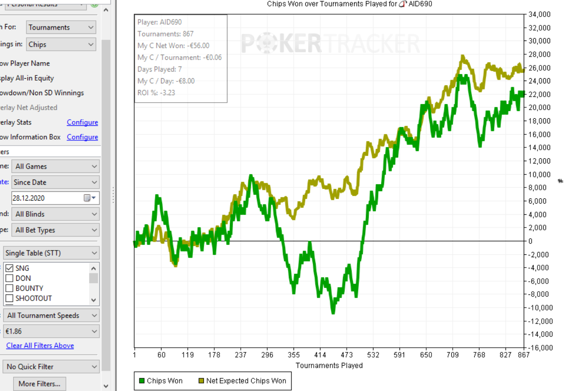
Task: Click the green icon beside Personal Results
Action: 94,4
